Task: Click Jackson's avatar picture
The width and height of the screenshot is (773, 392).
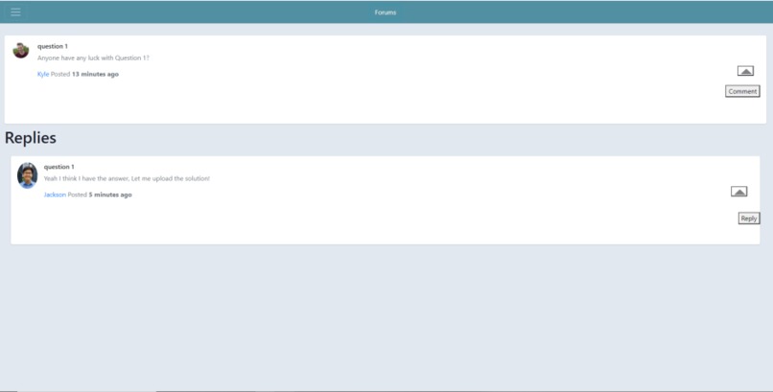Action: tap(27, 175)
